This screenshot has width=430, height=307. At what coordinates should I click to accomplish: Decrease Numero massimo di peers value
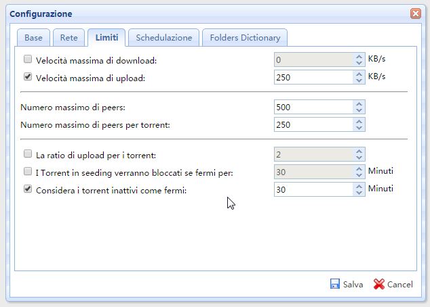359,111
